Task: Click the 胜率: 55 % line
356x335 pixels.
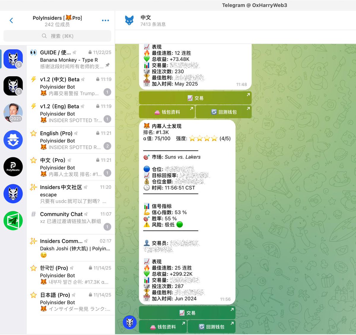Action: point(160,218)
